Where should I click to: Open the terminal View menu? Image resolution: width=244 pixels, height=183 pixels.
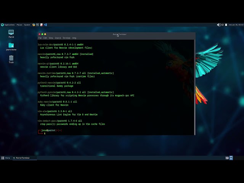[x=51, y=38]
